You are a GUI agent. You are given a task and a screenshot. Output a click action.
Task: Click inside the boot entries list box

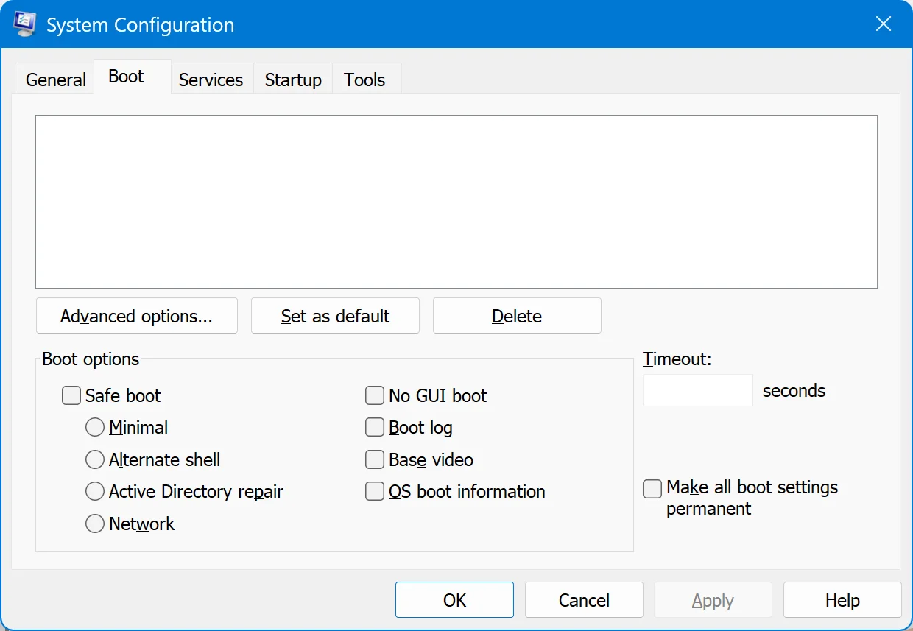click(456, 202)
